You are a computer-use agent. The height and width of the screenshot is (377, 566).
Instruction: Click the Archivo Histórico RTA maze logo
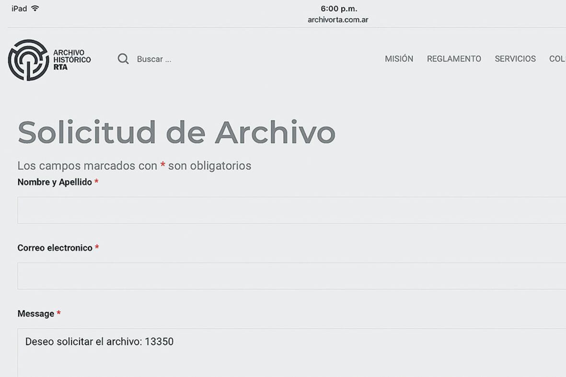(28, 60)
